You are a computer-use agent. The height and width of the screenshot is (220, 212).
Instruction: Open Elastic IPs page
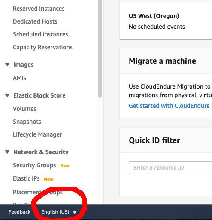click(x=26, y=178)
